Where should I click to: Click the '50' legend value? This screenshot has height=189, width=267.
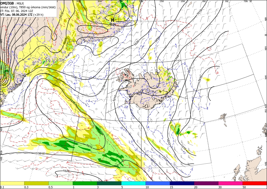point(244,187)
